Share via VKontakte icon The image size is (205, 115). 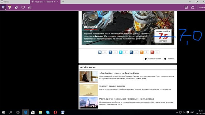(100, 52)
